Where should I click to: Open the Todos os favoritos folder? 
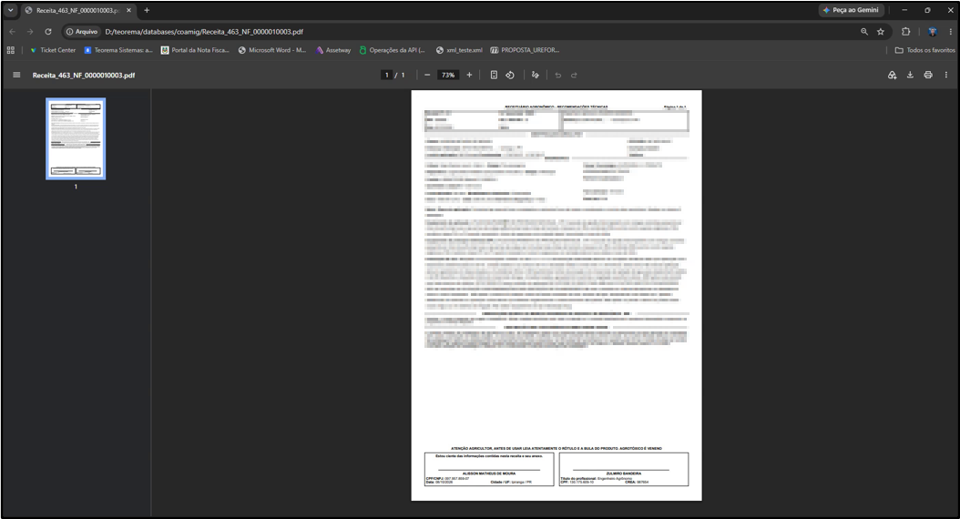click(925, 50)
